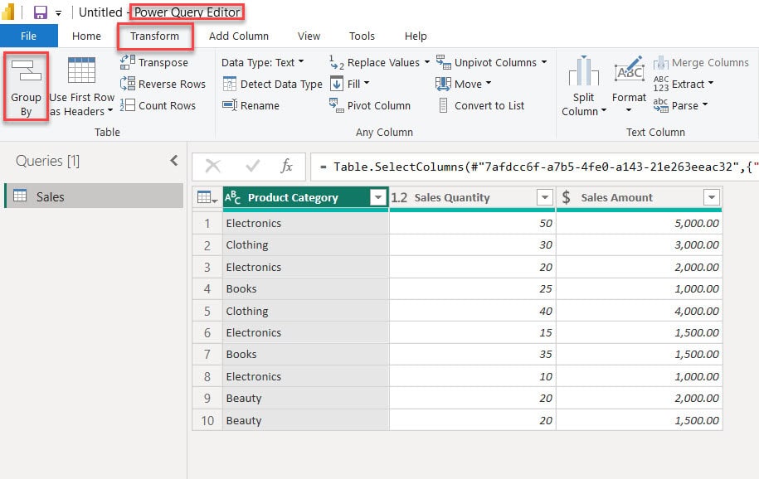The height and width of the screenshot is (479, 759).
Task: Click Sales Amount 3,000.00 cell
Action: [639, 244]
